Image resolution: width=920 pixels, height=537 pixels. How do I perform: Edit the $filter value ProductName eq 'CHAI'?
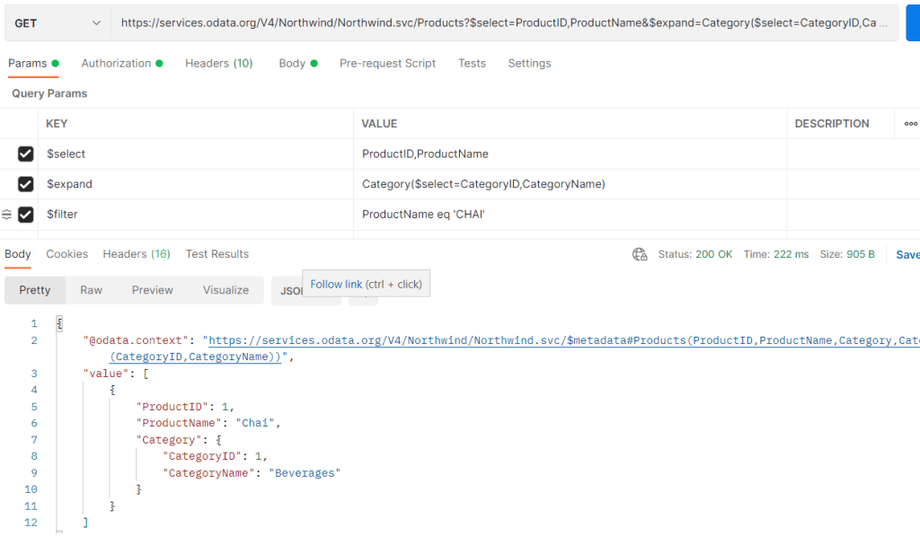point(423,215)
